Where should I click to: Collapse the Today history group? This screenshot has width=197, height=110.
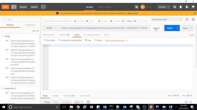point(2,36)
